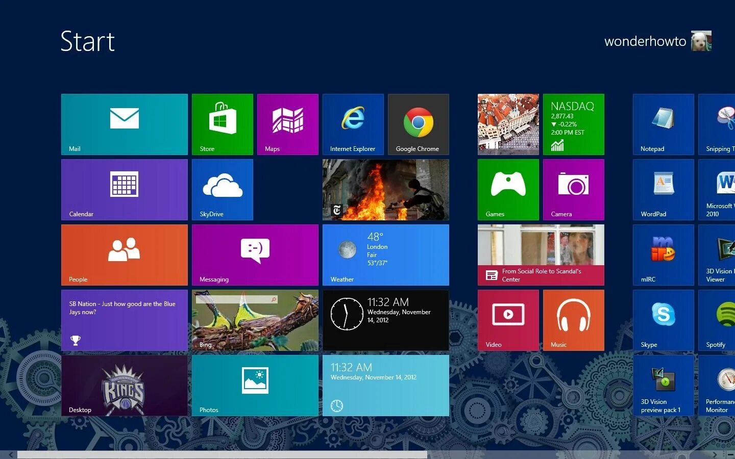Open the Games Xbox controller tile
The image size is (735, 459).
tap(508, 190)
